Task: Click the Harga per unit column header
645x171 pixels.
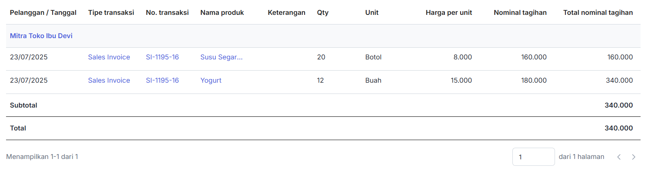Action: pyautogui.click(x=448, y=12)
